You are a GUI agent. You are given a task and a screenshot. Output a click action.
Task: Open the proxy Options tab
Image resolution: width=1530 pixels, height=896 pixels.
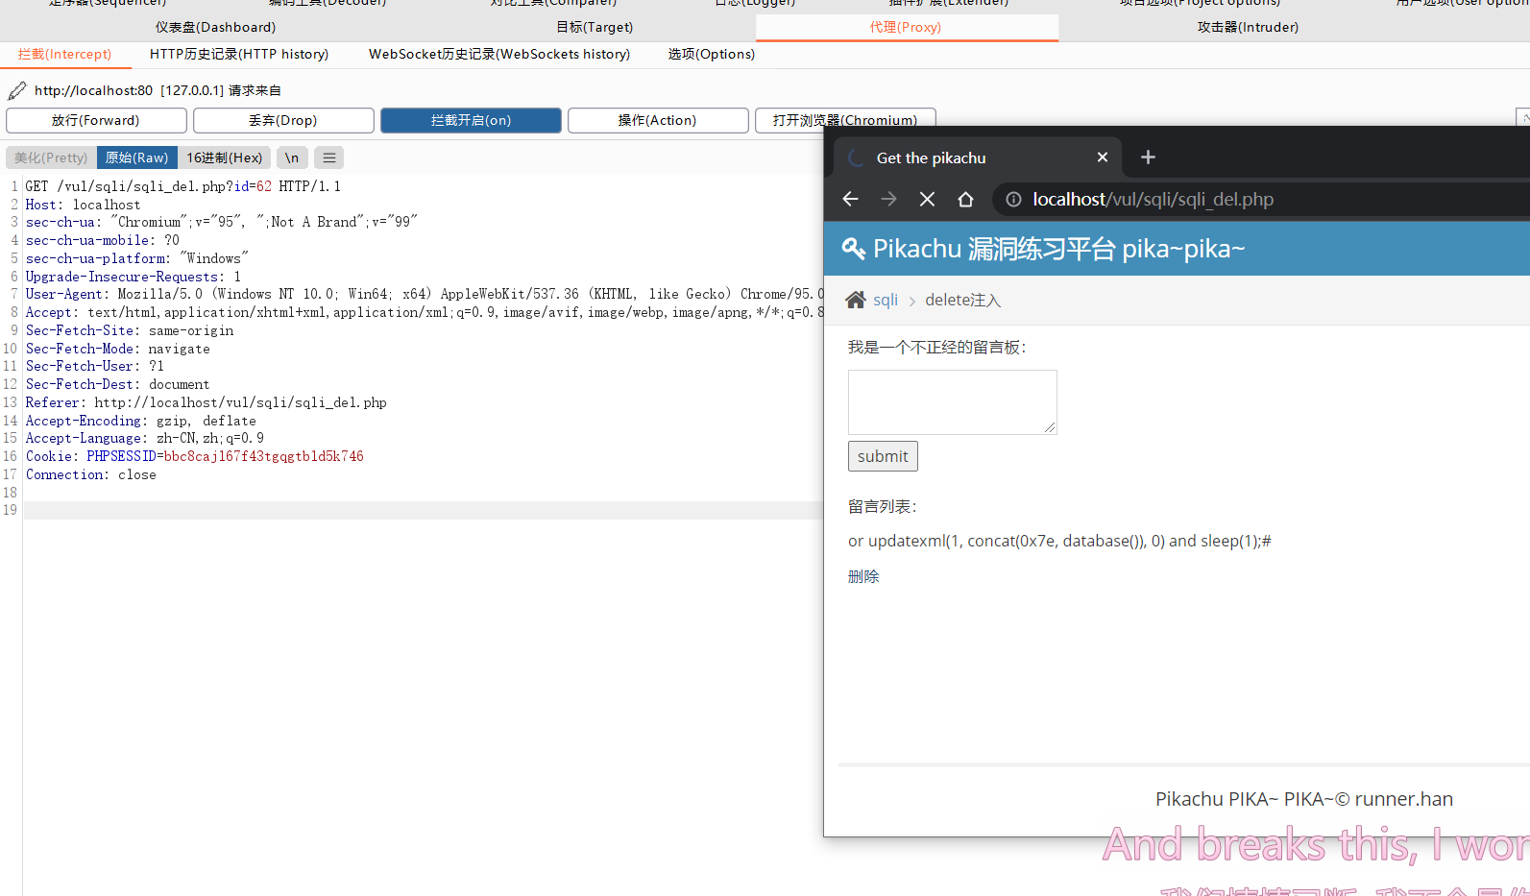[x=712, y=54]
